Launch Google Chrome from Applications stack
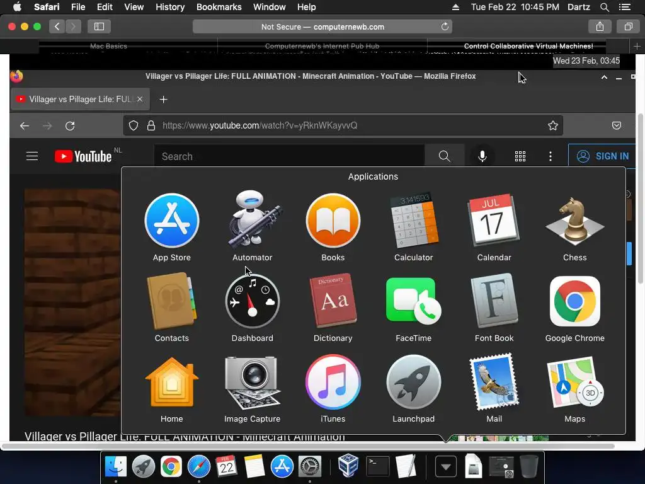This screenshot has width=645, height=484. (x=574, y=301)
